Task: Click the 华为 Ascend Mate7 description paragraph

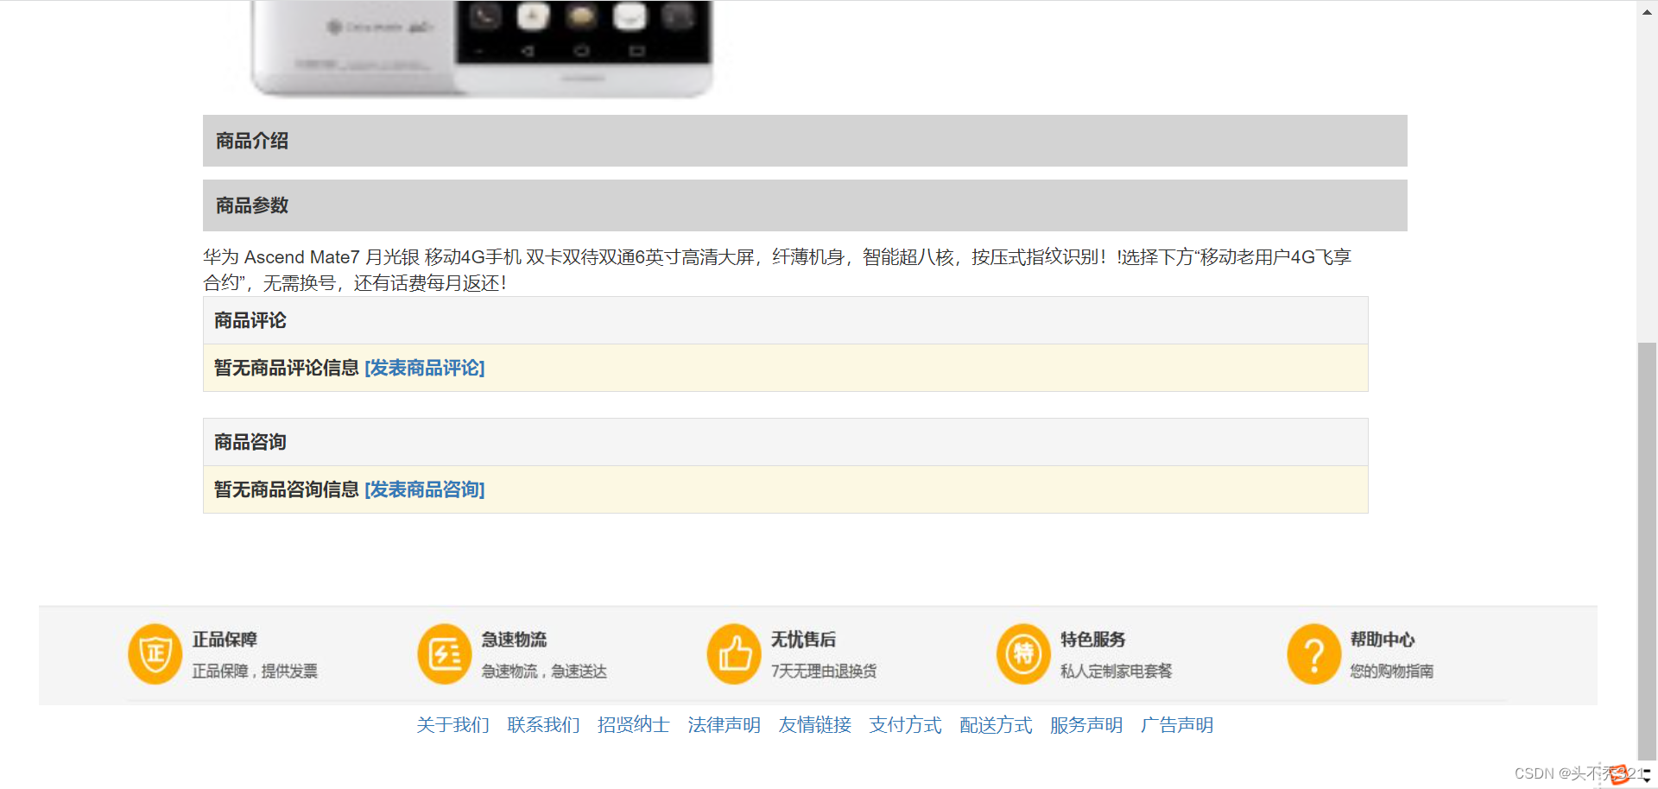Action: (777, 269)
